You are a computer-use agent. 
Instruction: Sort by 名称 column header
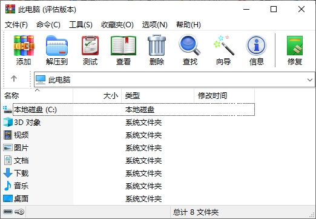(37, 95)
